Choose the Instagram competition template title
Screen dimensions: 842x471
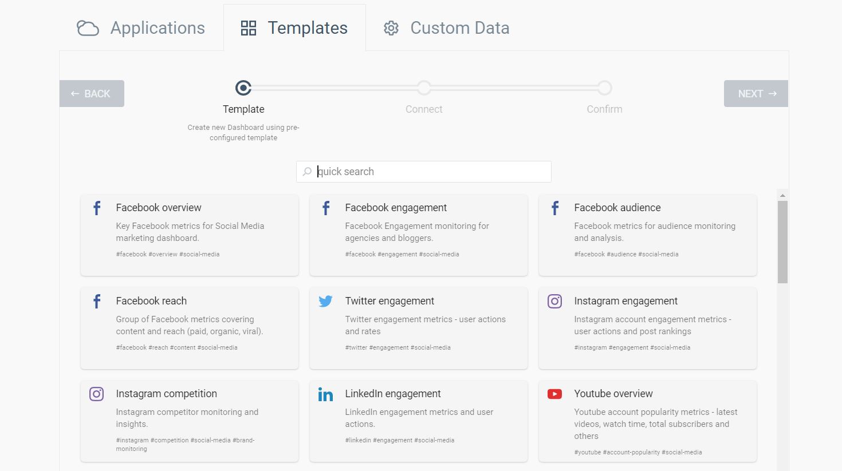pyautogui.click(x=166, y=394)
